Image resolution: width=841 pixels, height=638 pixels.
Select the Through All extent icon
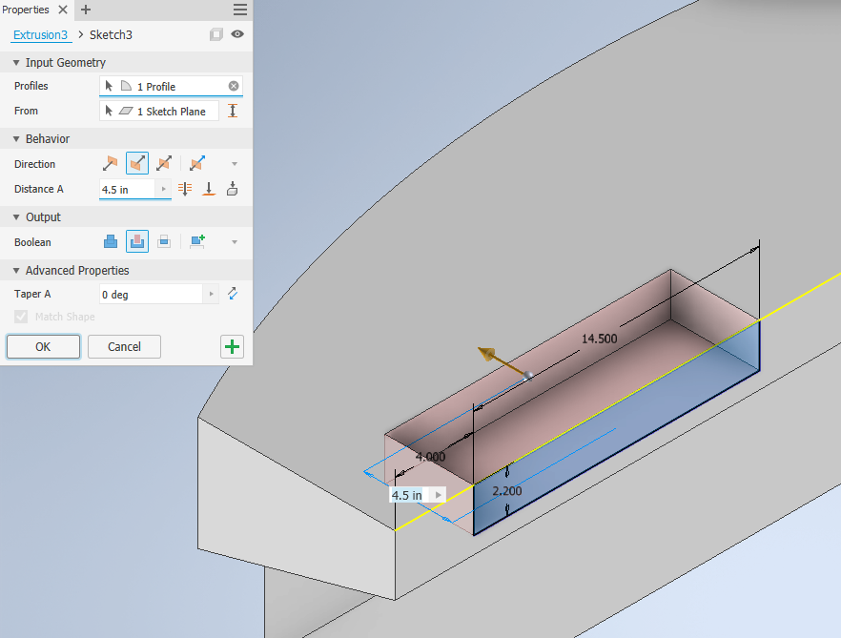click(x=185, y=189)
